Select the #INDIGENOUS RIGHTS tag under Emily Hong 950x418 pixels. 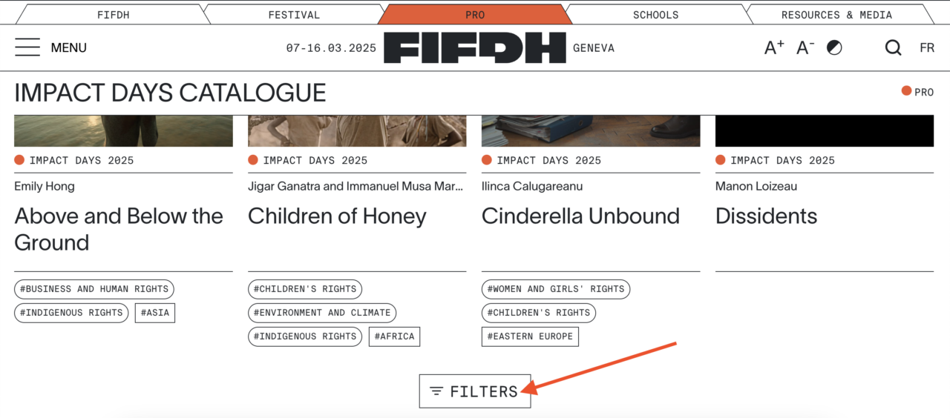point(71,313)
